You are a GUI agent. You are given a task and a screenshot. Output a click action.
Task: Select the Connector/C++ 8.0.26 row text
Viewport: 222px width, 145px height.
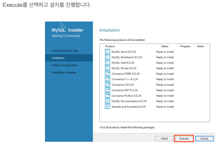pos(125,79)
